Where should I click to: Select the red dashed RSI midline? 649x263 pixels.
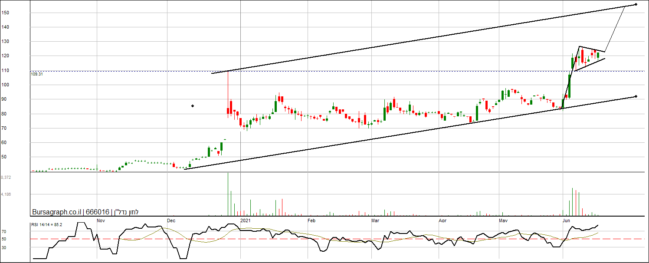(x=339, y=239)
